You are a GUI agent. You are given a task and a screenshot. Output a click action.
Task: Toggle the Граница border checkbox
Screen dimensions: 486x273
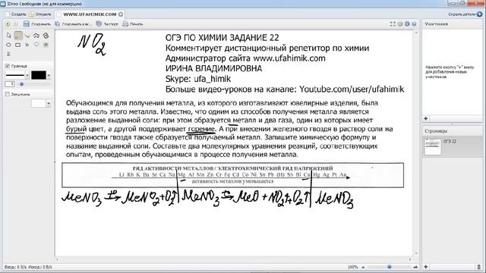pos(8,66)
